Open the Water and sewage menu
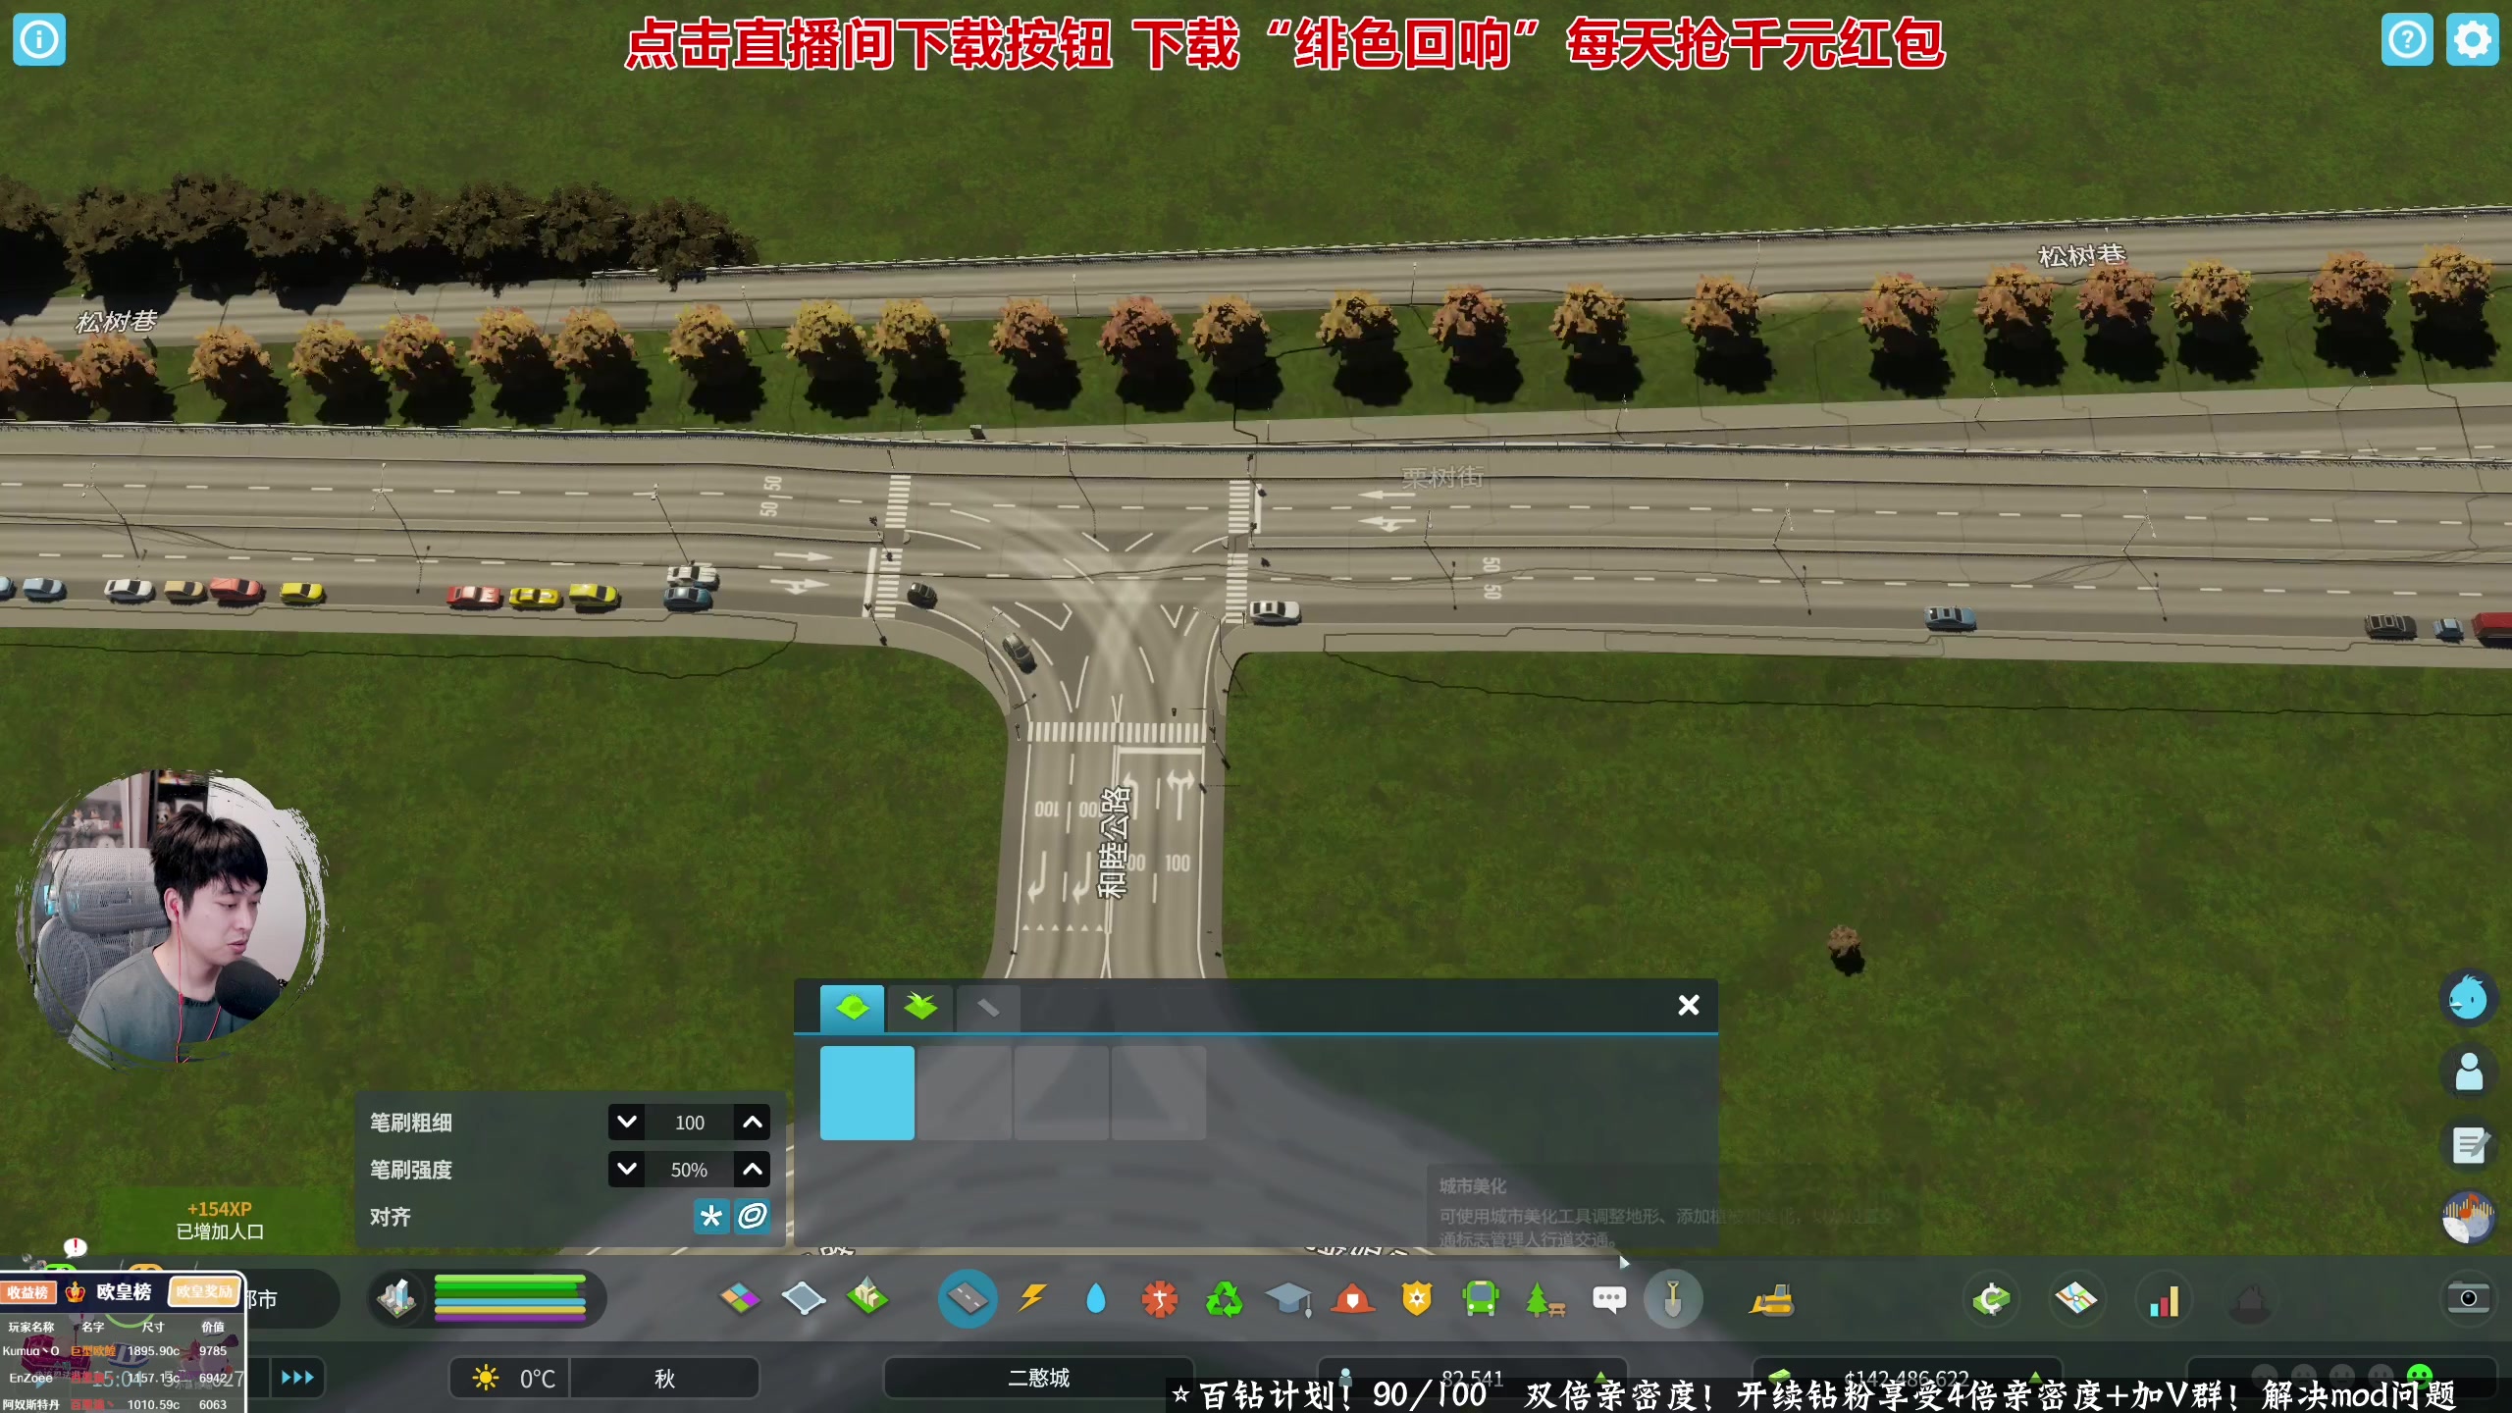 coord(1096,1299)
